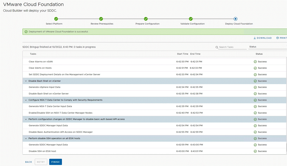The height and width of the screenshot is (166, 287).
Task: Collapse the Perform disable SSH operation group
Action: tap(26, 138)
